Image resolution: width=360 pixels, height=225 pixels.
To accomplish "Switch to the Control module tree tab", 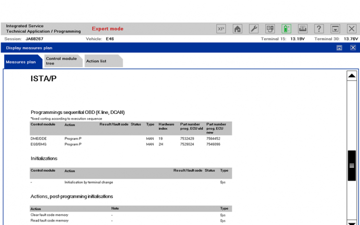I will pos(63,61).
